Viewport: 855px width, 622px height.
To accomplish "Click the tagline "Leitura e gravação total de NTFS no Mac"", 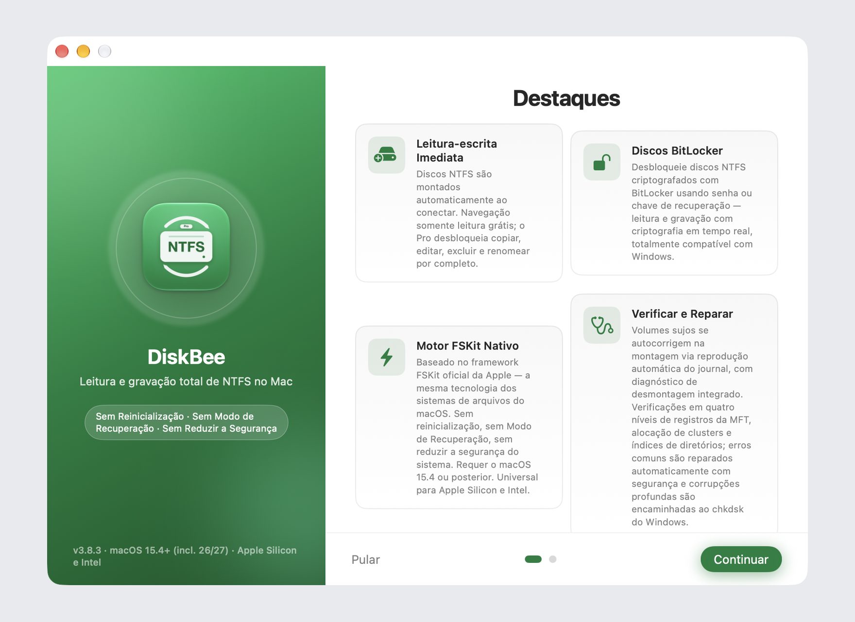I will pos(186,381).
